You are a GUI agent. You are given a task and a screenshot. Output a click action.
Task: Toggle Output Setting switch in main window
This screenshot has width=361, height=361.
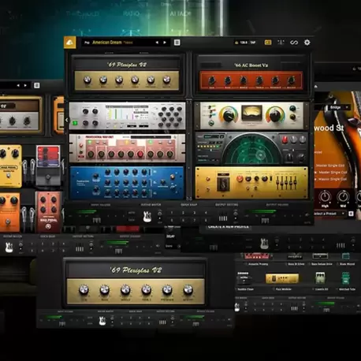pos(235,216)
